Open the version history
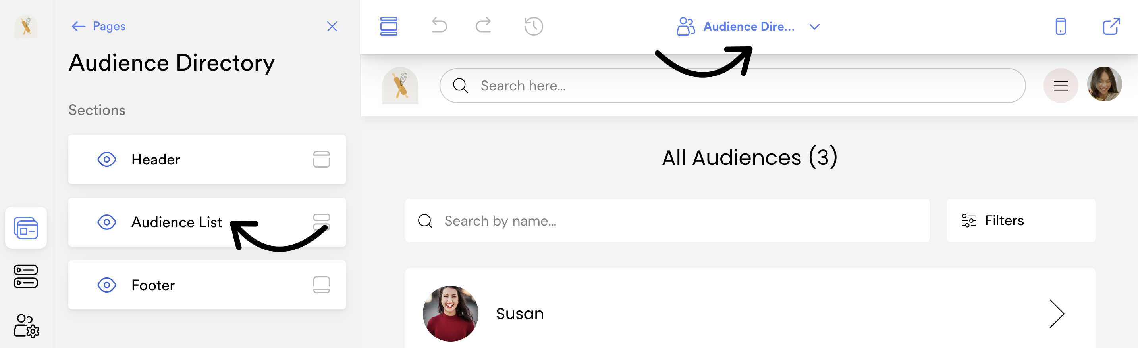This screenshot has height=348, width=1138. tap(534, 27)
